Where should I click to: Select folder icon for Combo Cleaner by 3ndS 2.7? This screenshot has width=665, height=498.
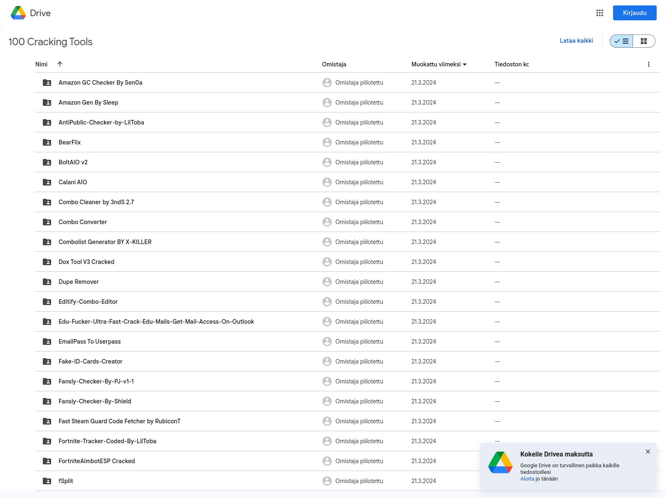(47, 202)
